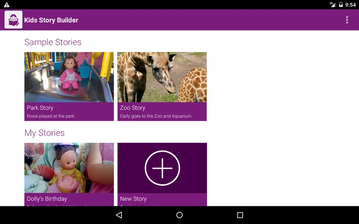Tap 'Rosie played at the park.' caption

51,116
